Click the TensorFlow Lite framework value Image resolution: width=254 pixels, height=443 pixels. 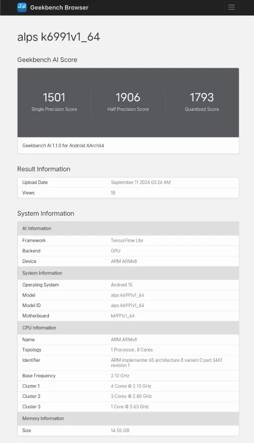tap(127, 240)
